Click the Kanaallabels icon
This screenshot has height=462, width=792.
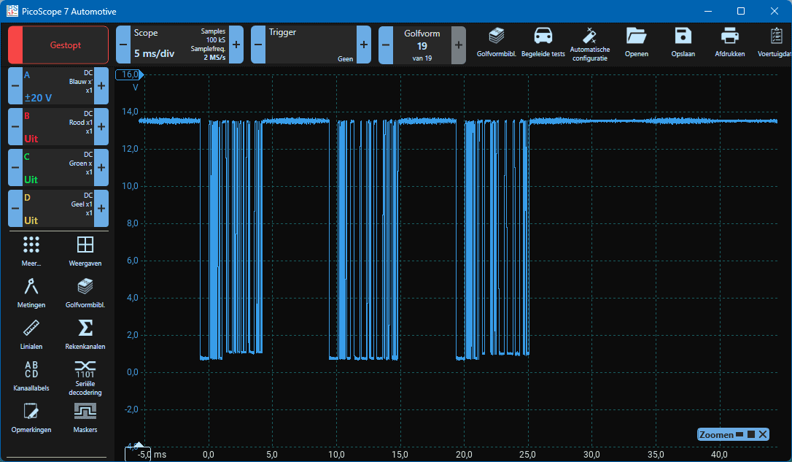pyautogui.click(x=31, y=375)
